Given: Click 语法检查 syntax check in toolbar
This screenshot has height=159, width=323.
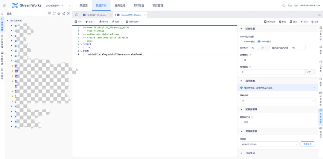Looking at the screenshot, I should point(270,21).
